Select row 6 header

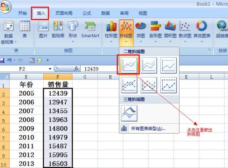[x=4, y=128]
